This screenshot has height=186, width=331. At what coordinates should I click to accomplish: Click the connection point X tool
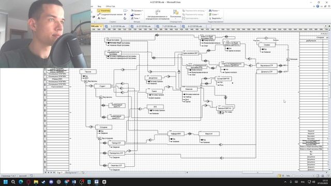coord(125,14)
